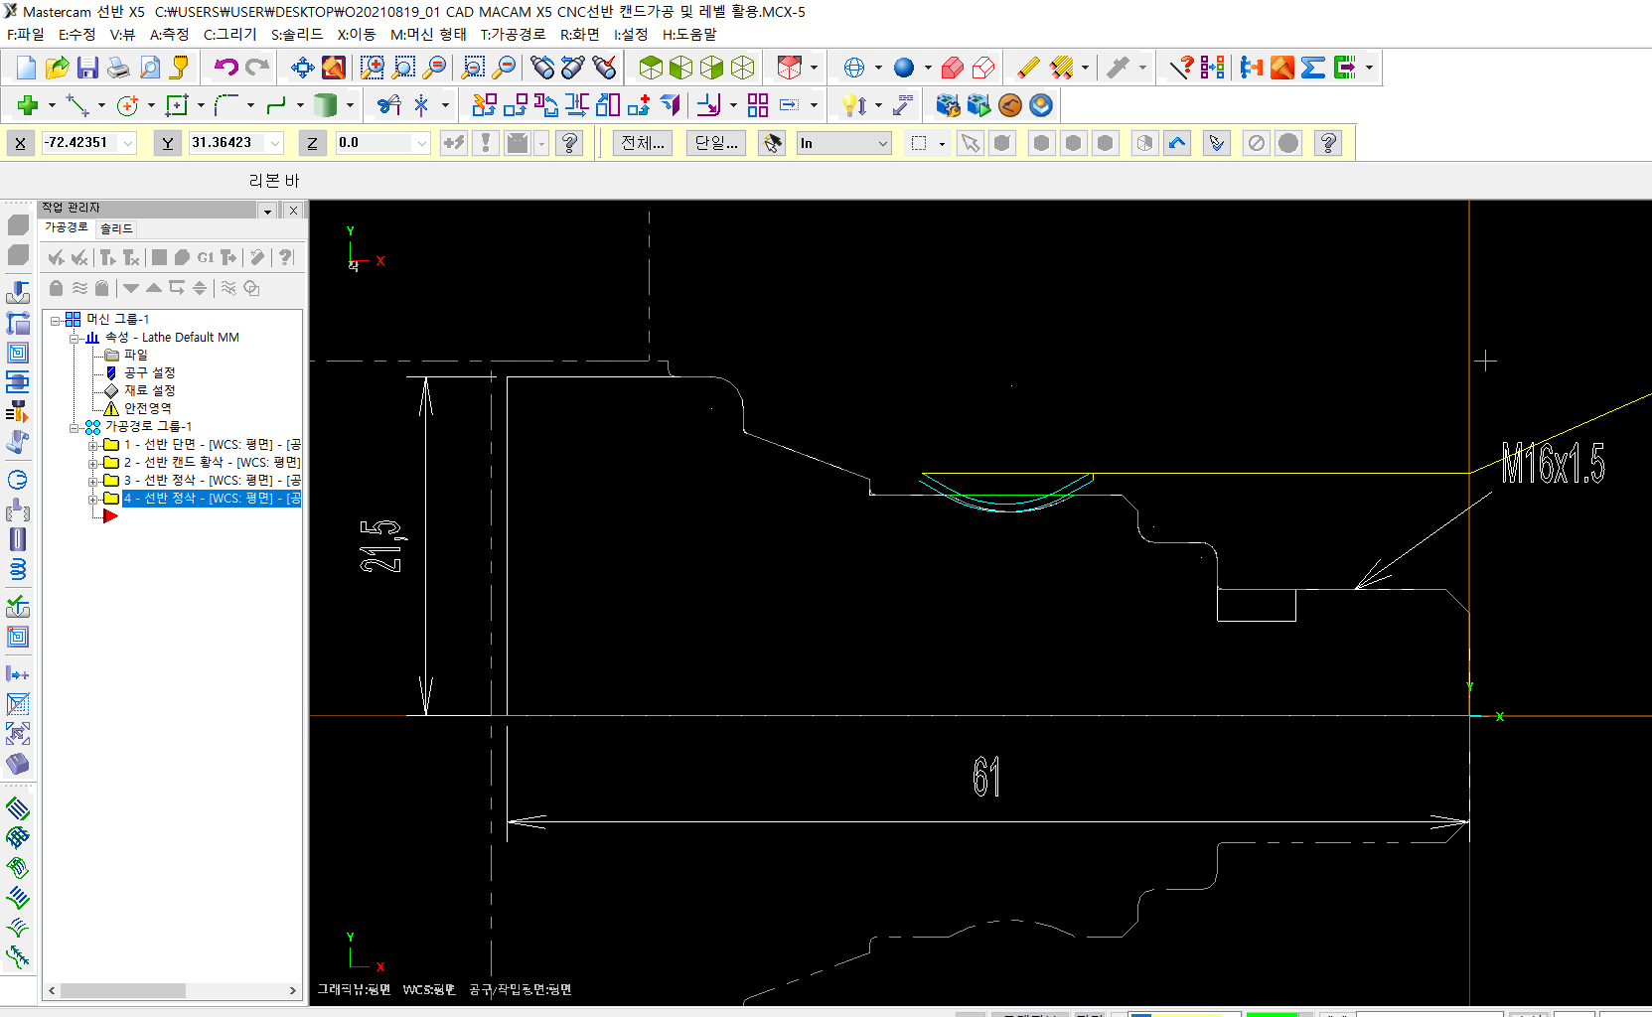Toggle the FastPoint mode icon
This screenshot has width=1652, height=1017.
pos(454,143)
